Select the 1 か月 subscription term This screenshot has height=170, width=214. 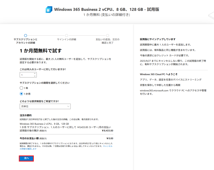click(21, 94)
